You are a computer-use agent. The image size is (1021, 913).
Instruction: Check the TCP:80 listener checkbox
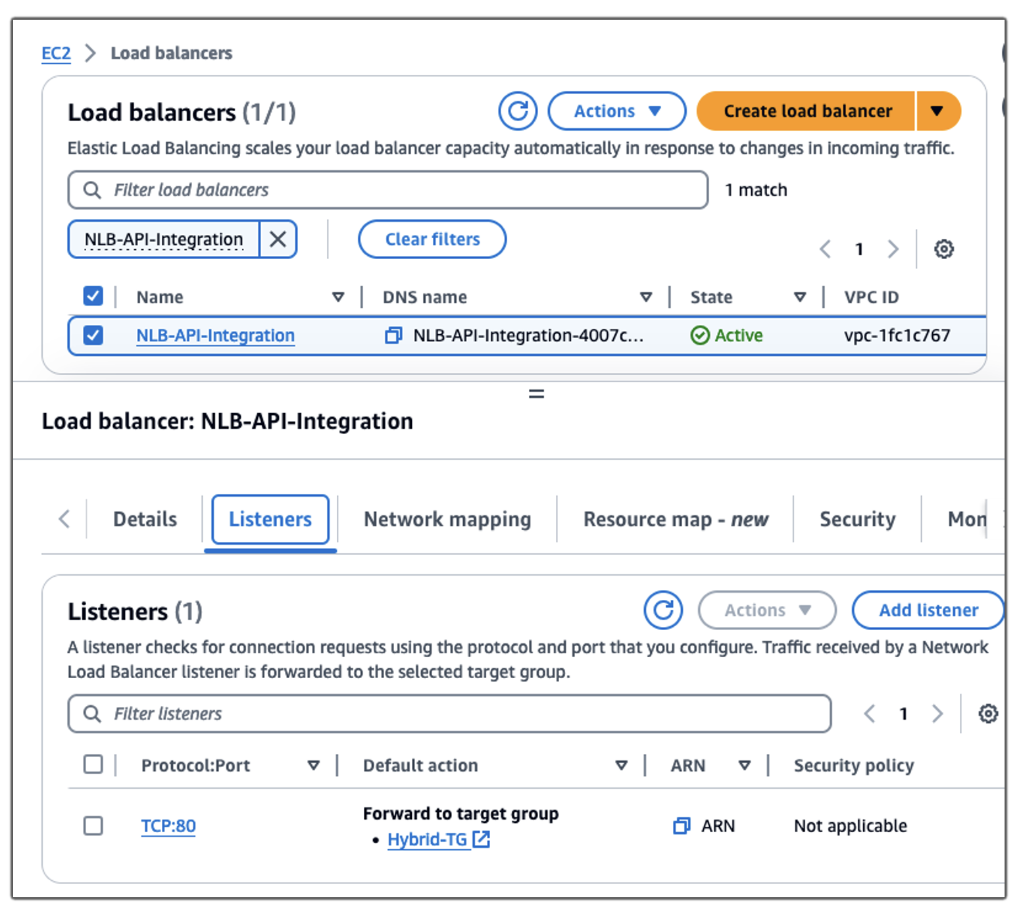[93, 826]
